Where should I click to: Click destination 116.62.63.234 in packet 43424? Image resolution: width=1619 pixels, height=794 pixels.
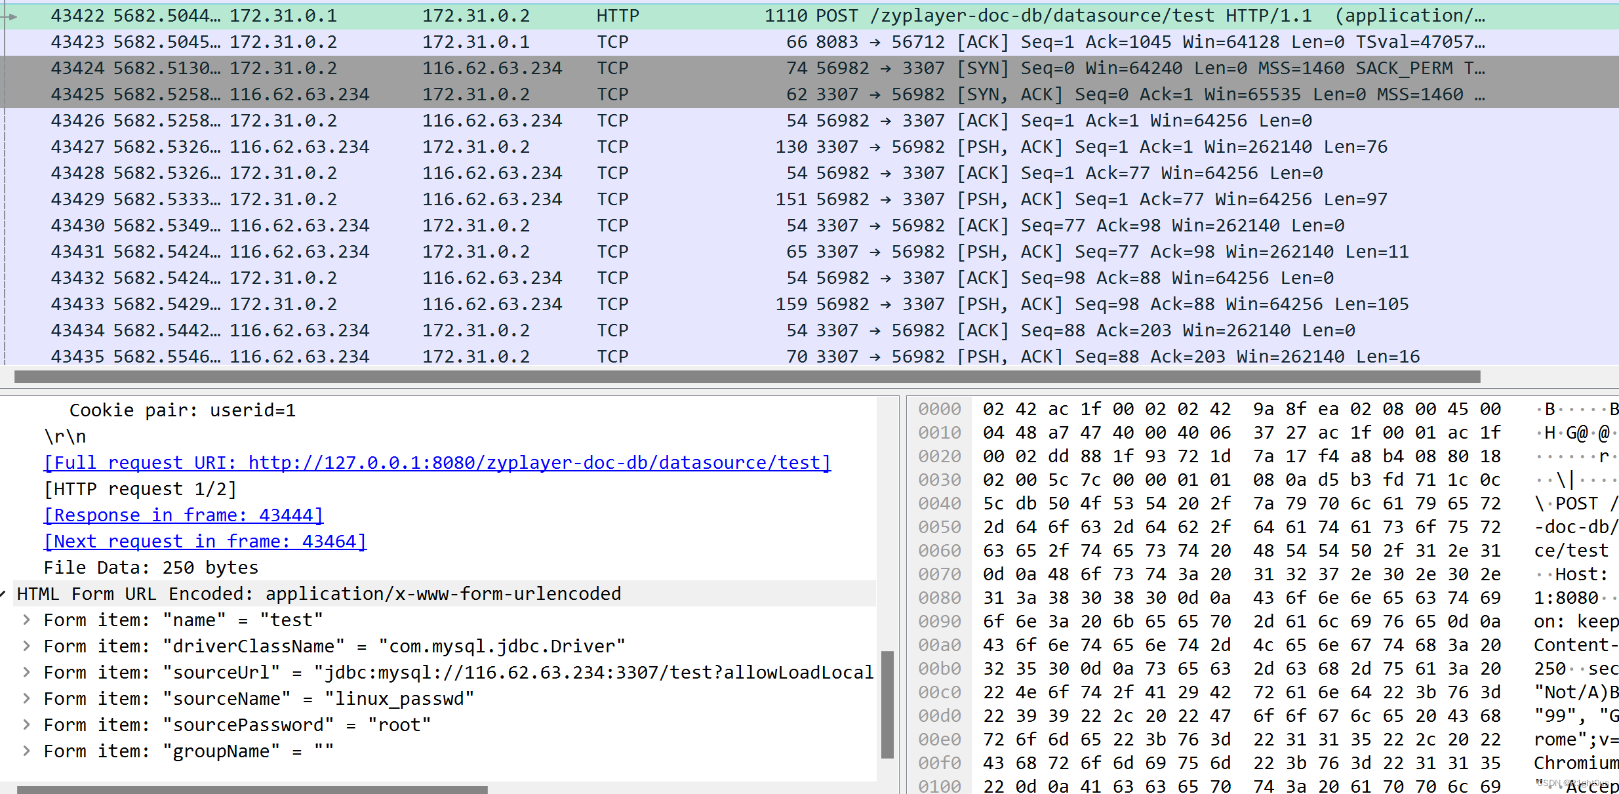[492, 68]
